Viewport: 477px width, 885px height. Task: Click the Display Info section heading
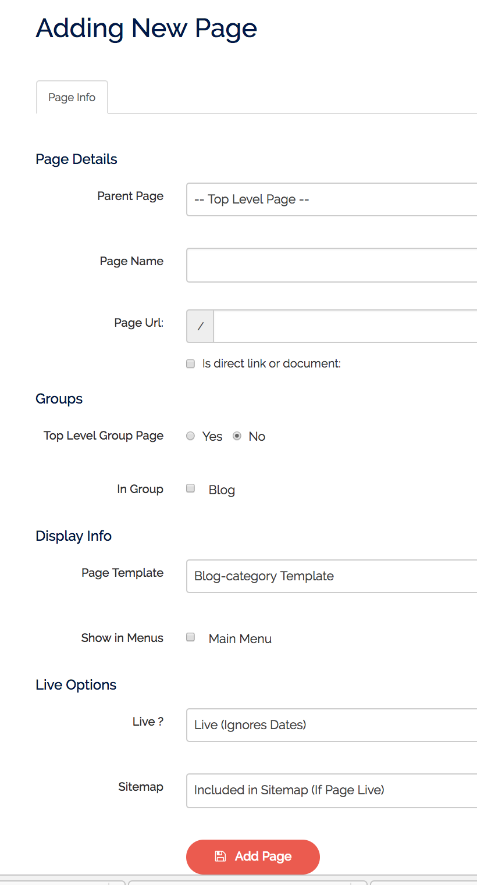tap(73, 536)
